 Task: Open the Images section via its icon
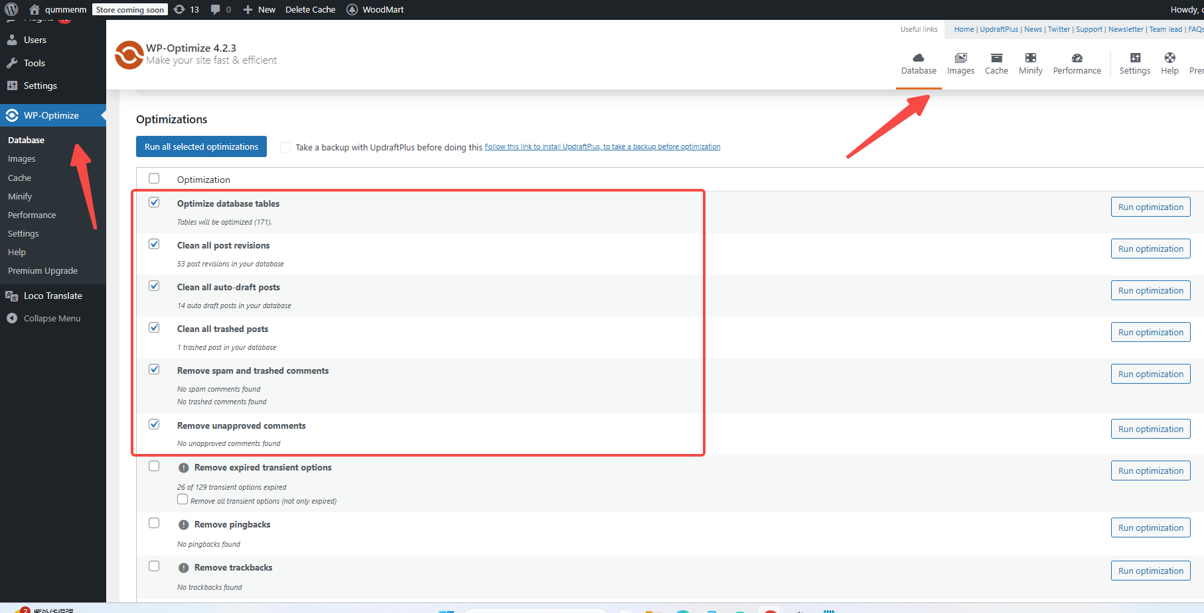tap(960, 63)
